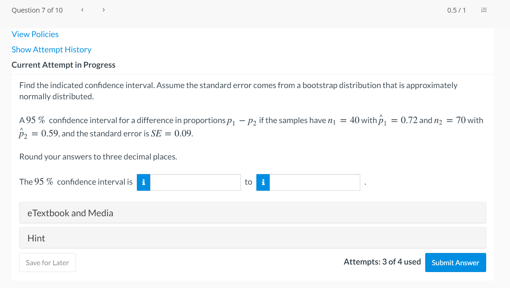Viewport: 510px width, 288px height.
Task: Expand the Hint section
Action: pyautogui.click(x=253, y=238)
